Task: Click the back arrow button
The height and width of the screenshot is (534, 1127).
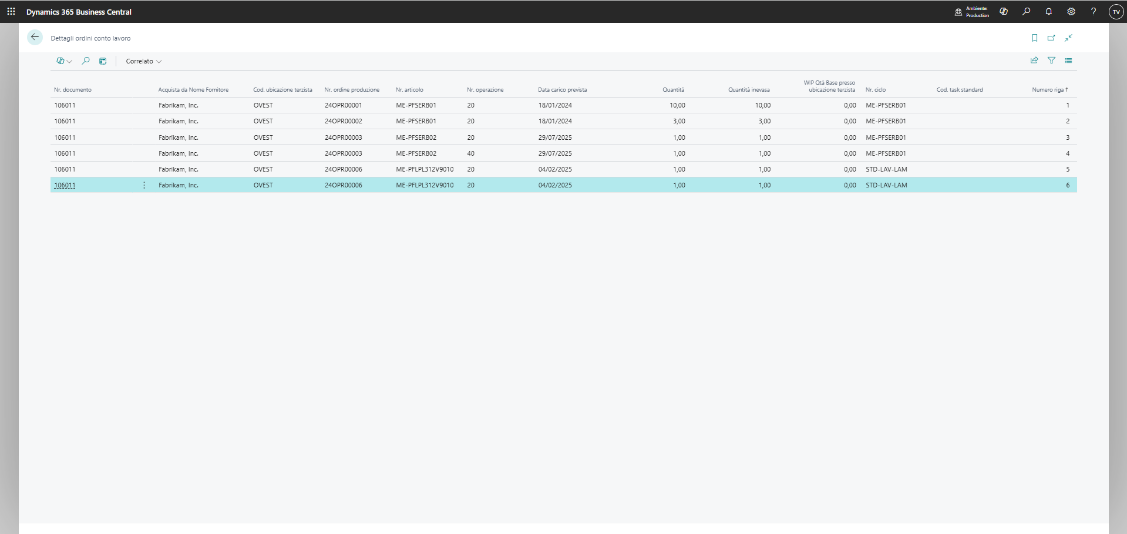Action: click(x=35, y=38)
